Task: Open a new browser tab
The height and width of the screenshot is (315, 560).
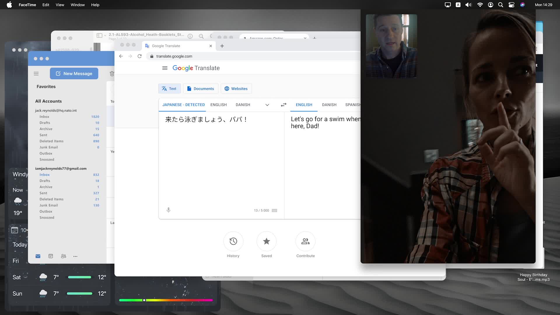Action: point(222,46)
